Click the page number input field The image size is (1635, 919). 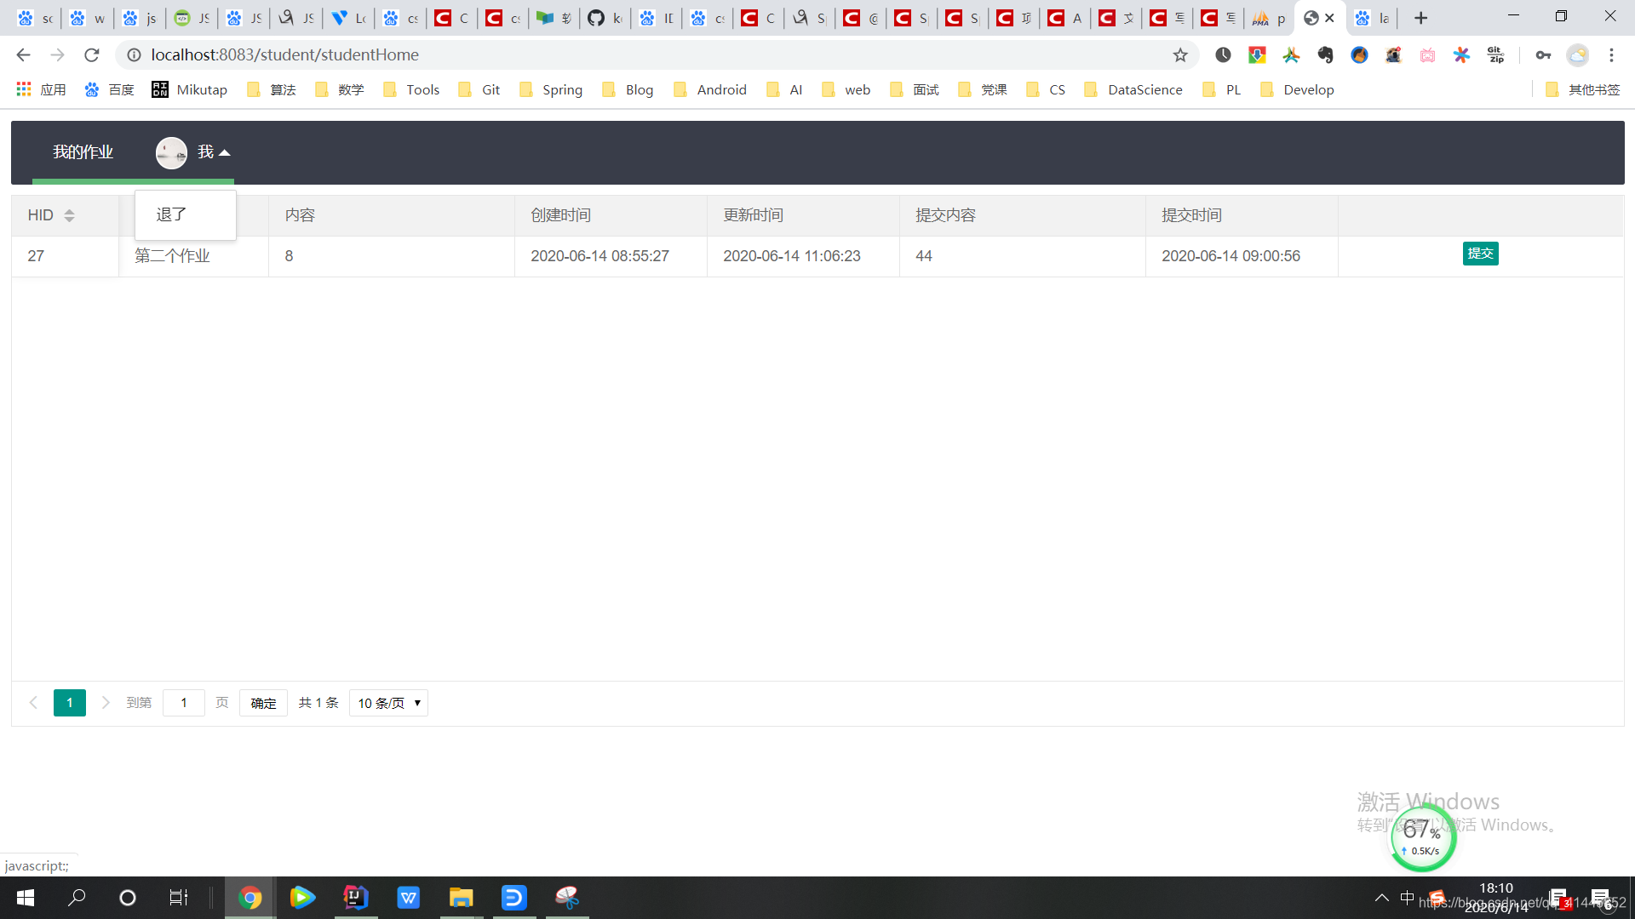[x=184, y=703]
